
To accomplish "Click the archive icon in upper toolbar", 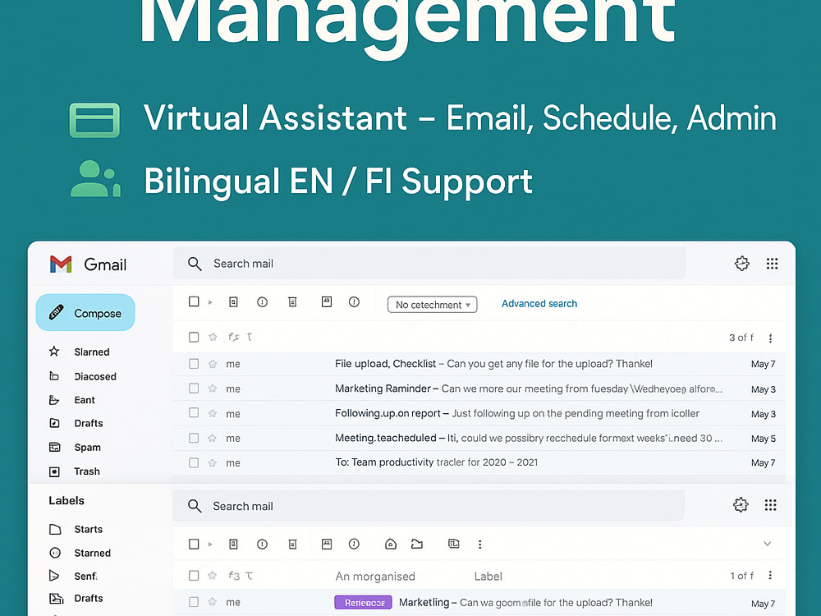I will click(233, 301).
